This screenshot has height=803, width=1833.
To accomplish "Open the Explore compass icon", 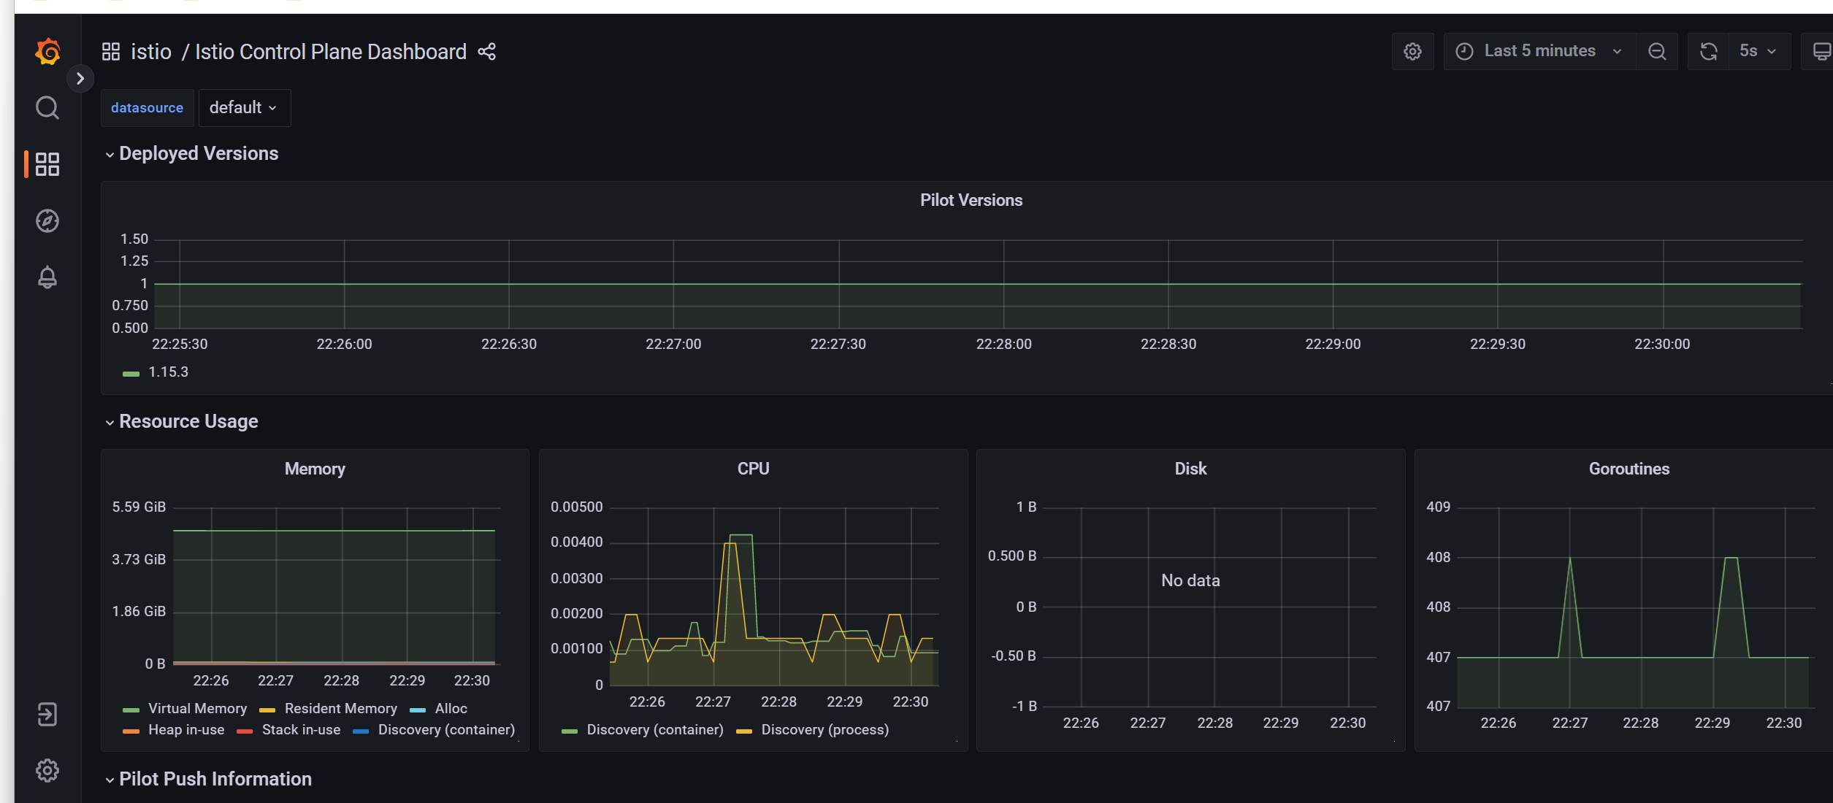I will click(x=47, y=220).
